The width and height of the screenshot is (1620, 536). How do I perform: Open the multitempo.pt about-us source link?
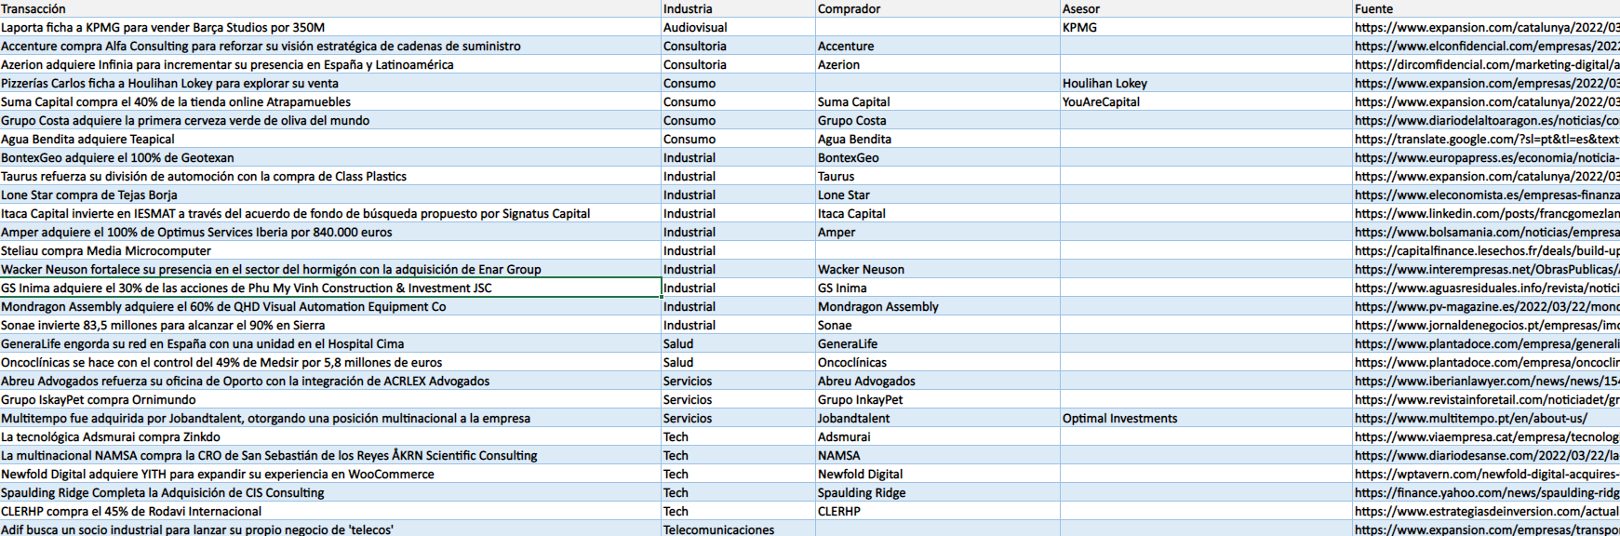pos(1487,418)
